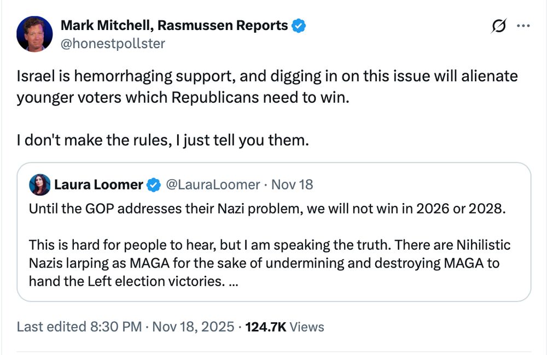Click the Grok slashed-circle icon
The width and height of the screenshot is (547, 355).
click(499, 26)
